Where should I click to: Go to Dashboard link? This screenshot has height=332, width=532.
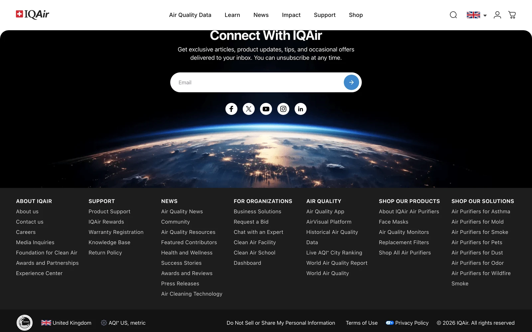tap(247, 263)
